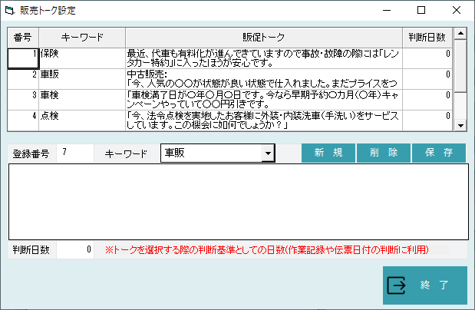Click the 判断日数 column header
This screenshot has width=475, height=310.
coord(427,38)
